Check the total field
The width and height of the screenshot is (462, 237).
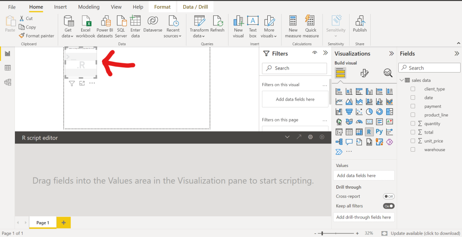413,132
